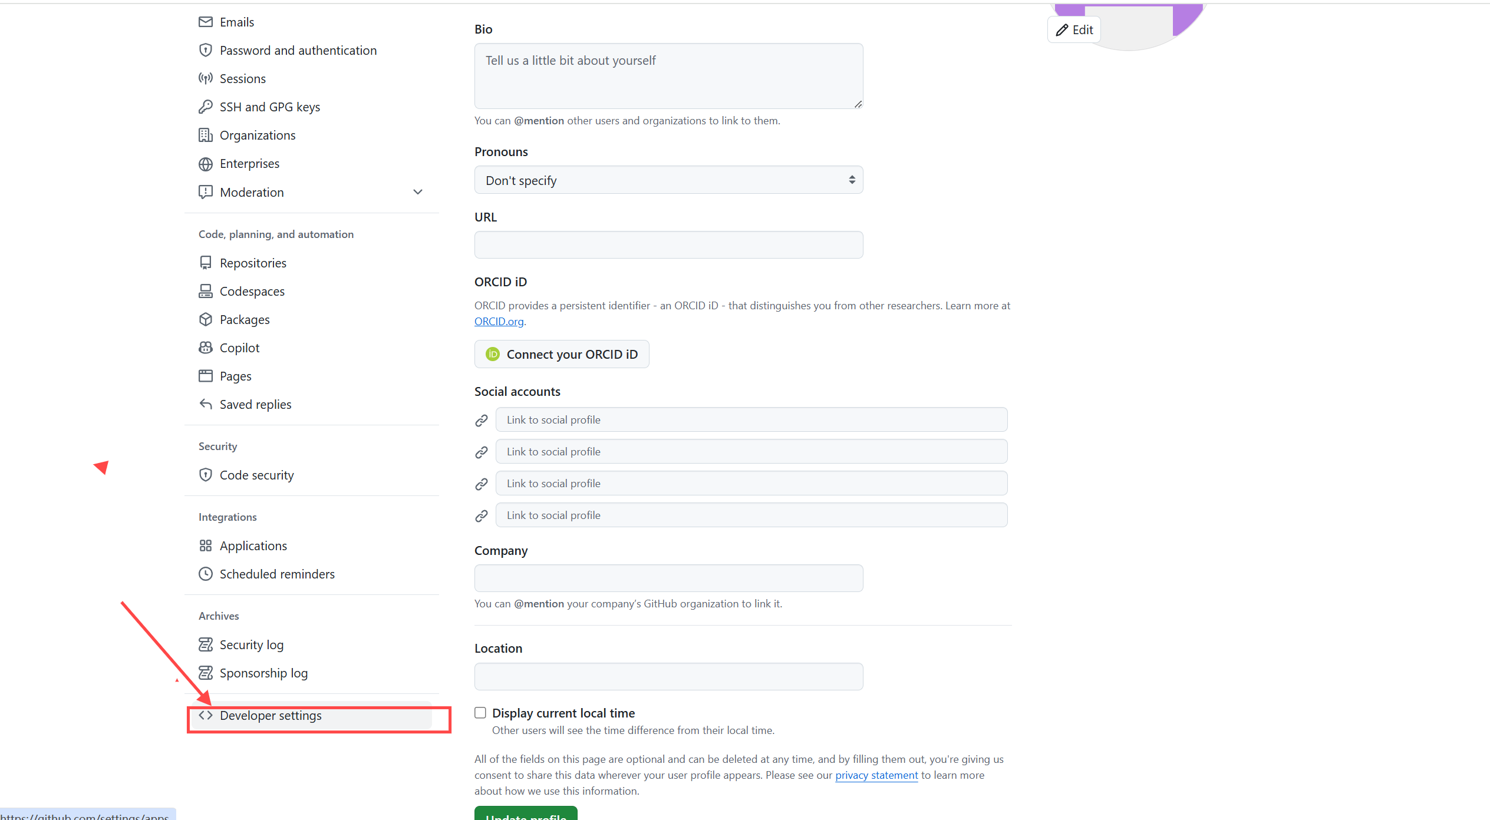The width and height of the screenshot is (1490, 820).
Task: Click the Organizations building icon
Action: tap(205, 135)
